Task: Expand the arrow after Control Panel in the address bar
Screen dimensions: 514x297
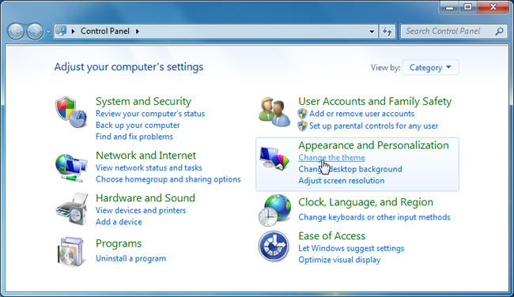Action: [x=138, y=32]
